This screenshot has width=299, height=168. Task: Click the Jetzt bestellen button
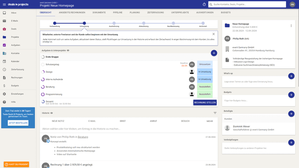[x=18, y=123]
